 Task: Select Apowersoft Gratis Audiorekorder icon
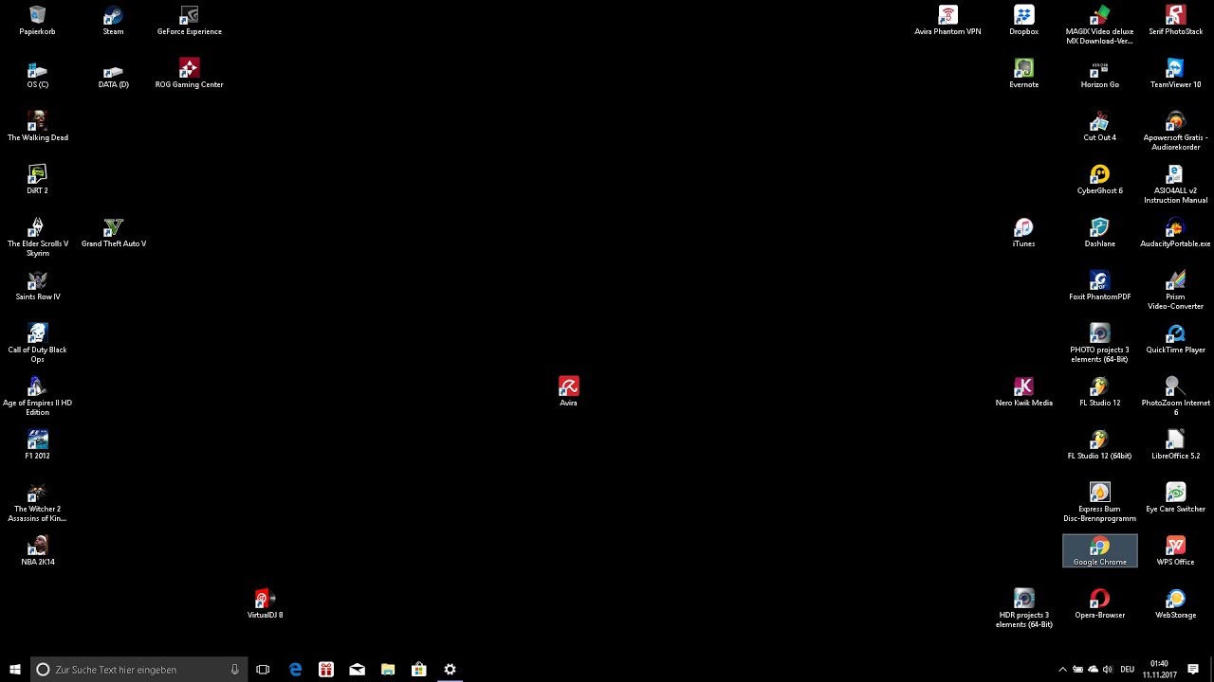(1175, 131)
